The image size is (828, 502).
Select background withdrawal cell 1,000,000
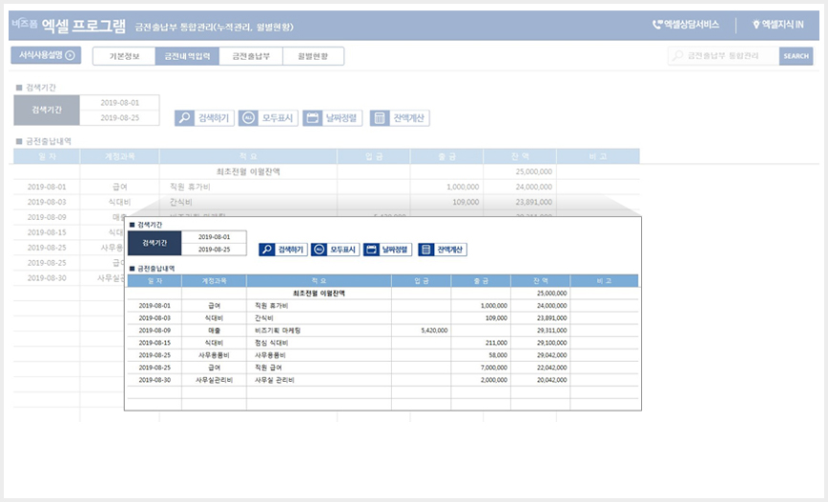[446, 188]
